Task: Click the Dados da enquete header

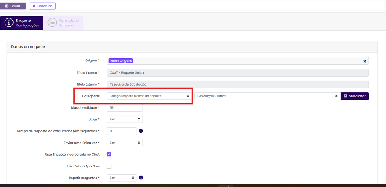Action: click(x=192, y=47)
